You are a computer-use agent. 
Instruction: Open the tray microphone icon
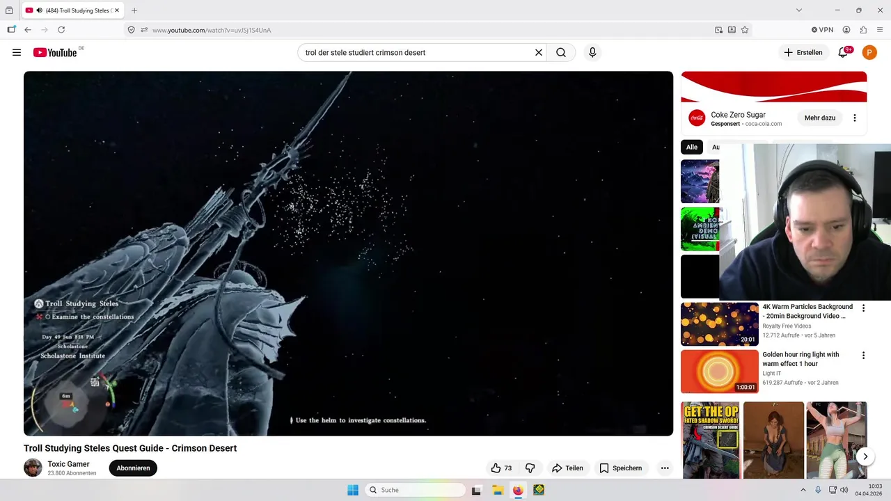click(818, 490)
